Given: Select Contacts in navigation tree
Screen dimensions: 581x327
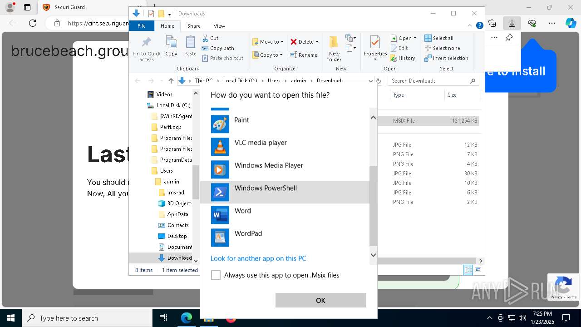Looking at the screenshot, I should point(173,225).
